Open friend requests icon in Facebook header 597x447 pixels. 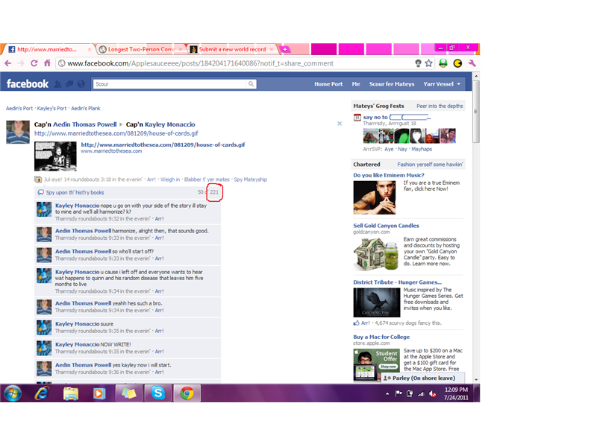58,84
